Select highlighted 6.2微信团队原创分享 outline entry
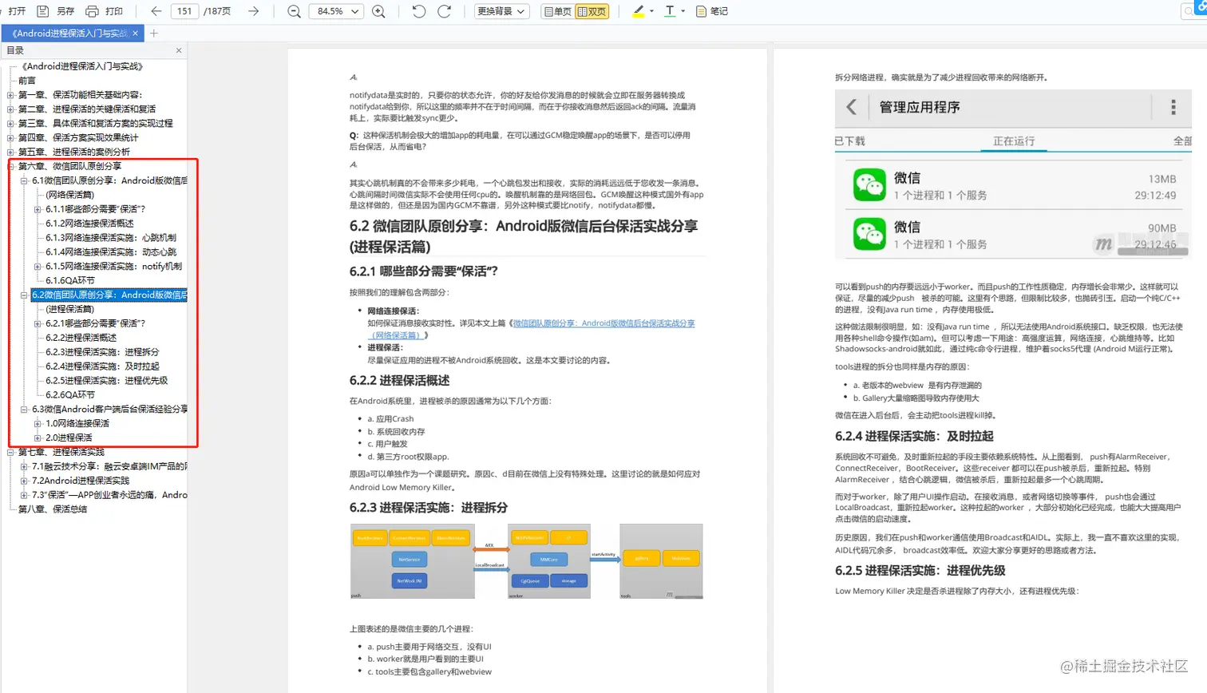This screenshot has width=1207, height=693. point(109,295)
